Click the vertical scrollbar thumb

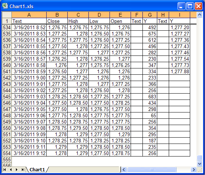pos(199,158)
